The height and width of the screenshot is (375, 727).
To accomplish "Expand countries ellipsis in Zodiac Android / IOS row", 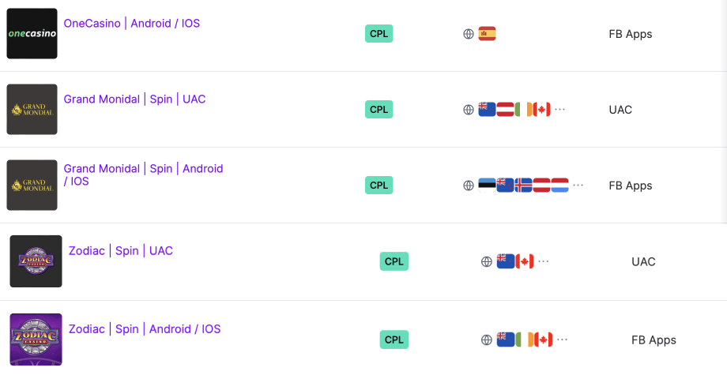I will click(x=562, y=339).
